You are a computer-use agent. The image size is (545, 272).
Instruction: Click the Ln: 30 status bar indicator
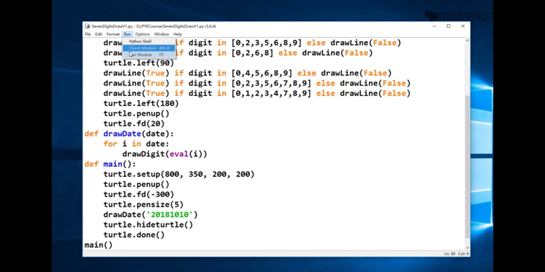[449, 254]
